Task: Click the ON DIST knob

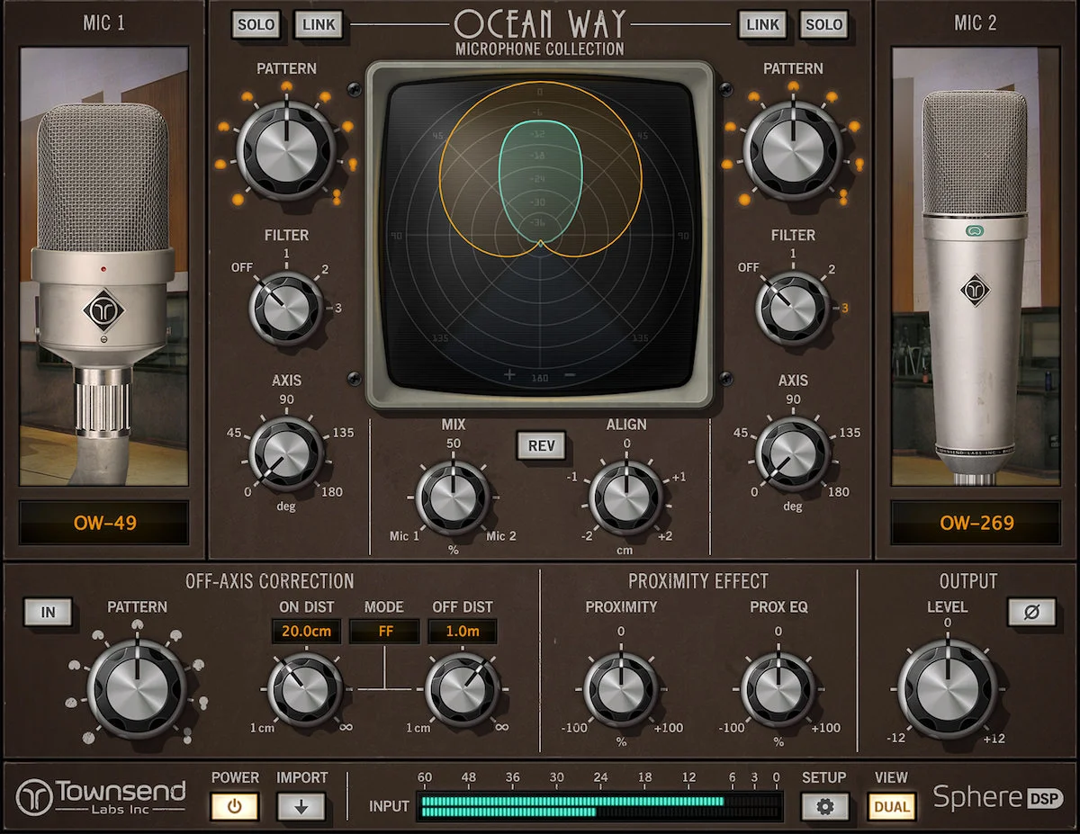Action: click(x=305, y=690)
